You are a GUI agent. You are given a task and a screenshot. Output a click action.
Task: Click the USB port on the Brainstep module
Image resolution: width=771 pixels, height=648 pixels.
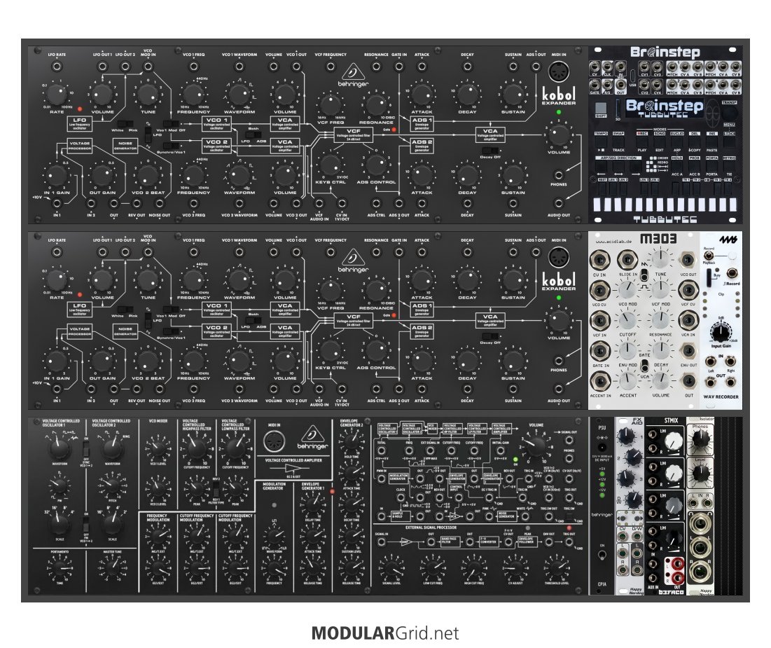633,75
